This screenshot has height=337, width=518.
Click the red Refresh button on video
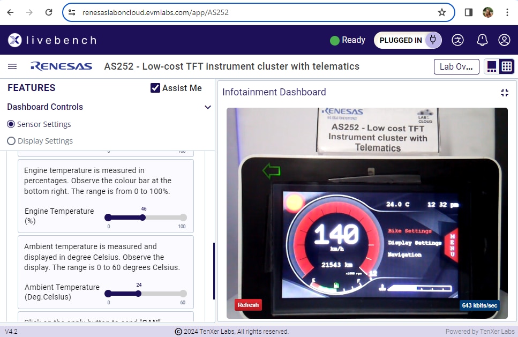(248, 305)
